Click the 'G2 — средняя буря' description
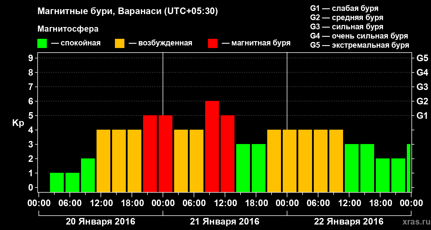 click(x=347, y=18)
